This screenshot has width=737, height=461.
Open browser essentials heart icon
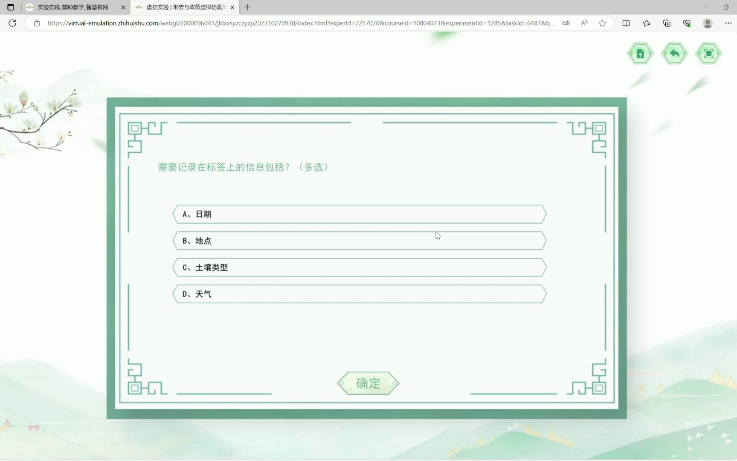click(687, 23)
